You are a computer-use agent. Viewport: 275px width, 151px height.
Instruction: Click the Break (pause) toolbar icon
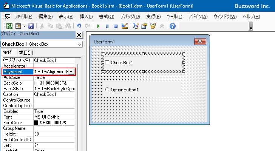click(x=107, y=26)
